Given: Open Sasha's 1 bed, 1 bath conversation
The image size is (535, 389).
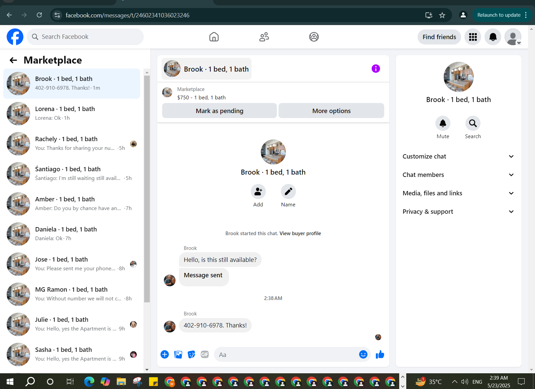Looking at the screenshot, I should tap(72, 355).
